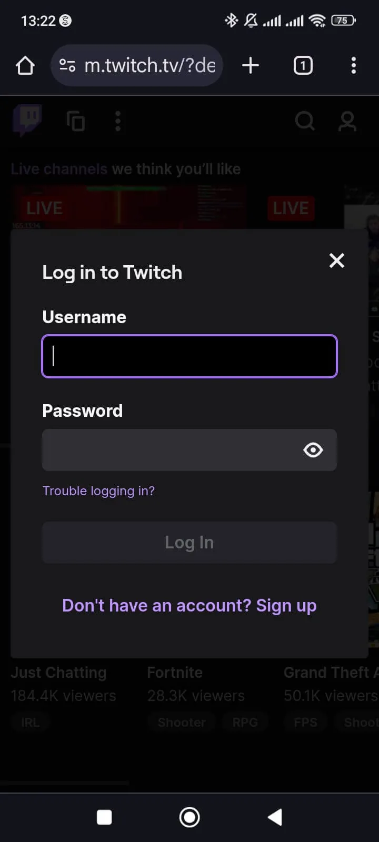This screenshot has height=842, width=379.
Task: Focus the Username input field
Action: [x=189, y=356]
